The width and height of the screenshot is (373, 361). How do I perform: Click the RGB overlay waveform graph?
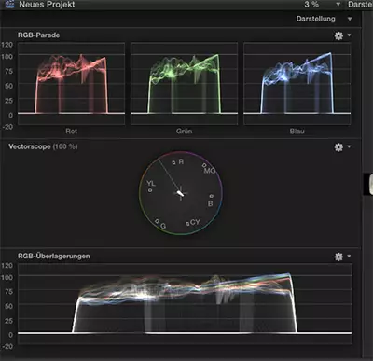coord(185,304)
